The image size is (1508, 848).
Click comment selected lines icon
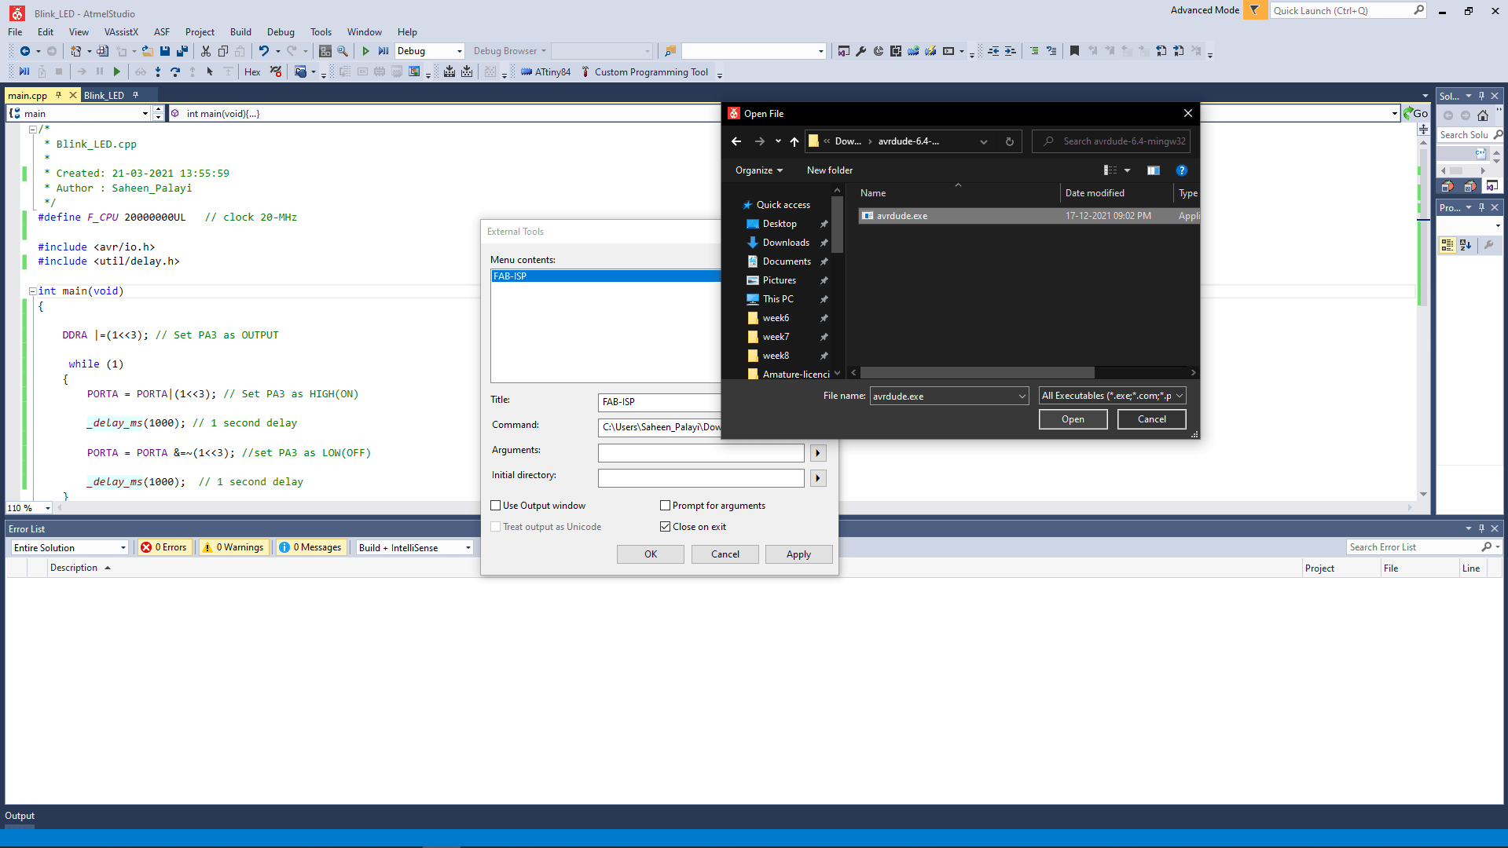tap(1034, 51)
